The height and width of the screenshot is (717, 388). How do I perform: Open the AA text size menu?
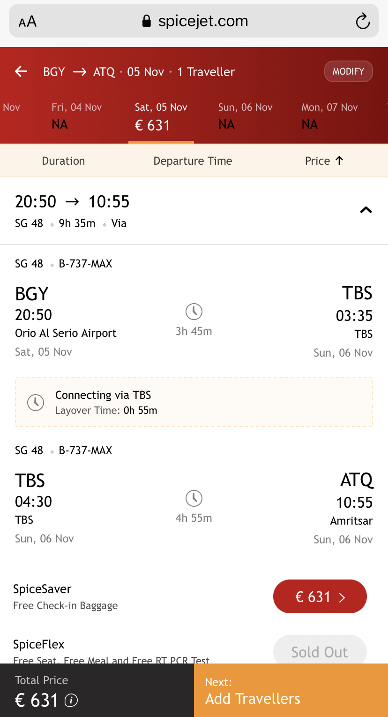[x=28, y=22]
